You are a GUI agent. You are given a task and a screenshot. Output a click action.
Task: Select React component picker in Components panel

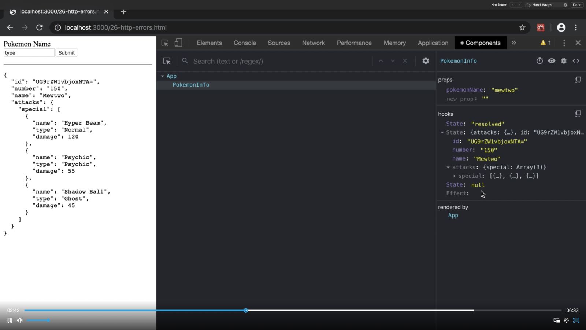coord(167,61)
